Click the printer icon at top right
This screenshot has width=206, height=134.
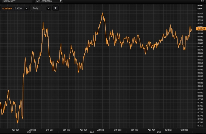tap(203, 1)
